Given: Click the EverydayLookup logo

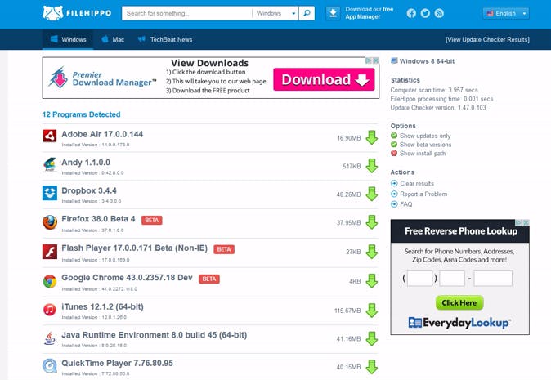Looking at the screenshot, I should (459, 323).
